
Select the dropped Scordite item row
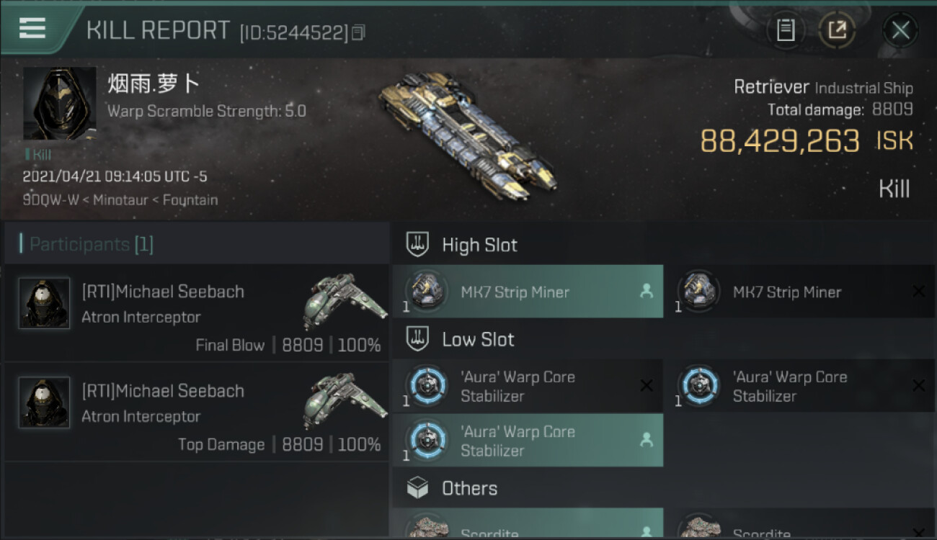[527, 523]
